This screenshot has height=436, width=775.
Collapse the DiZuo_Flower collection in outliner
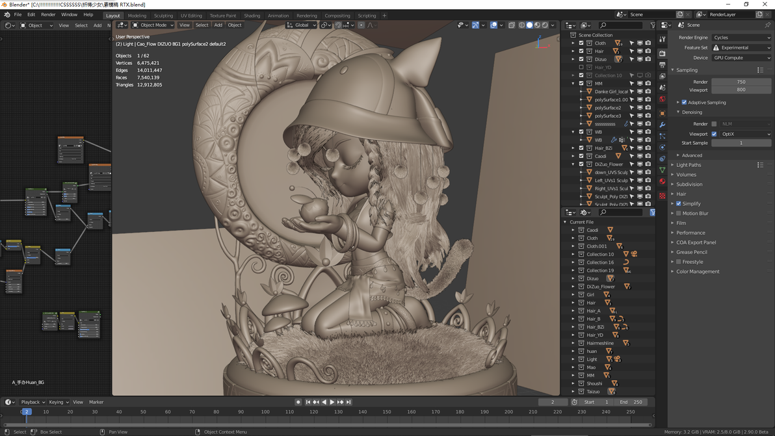(x=573, y=164)
